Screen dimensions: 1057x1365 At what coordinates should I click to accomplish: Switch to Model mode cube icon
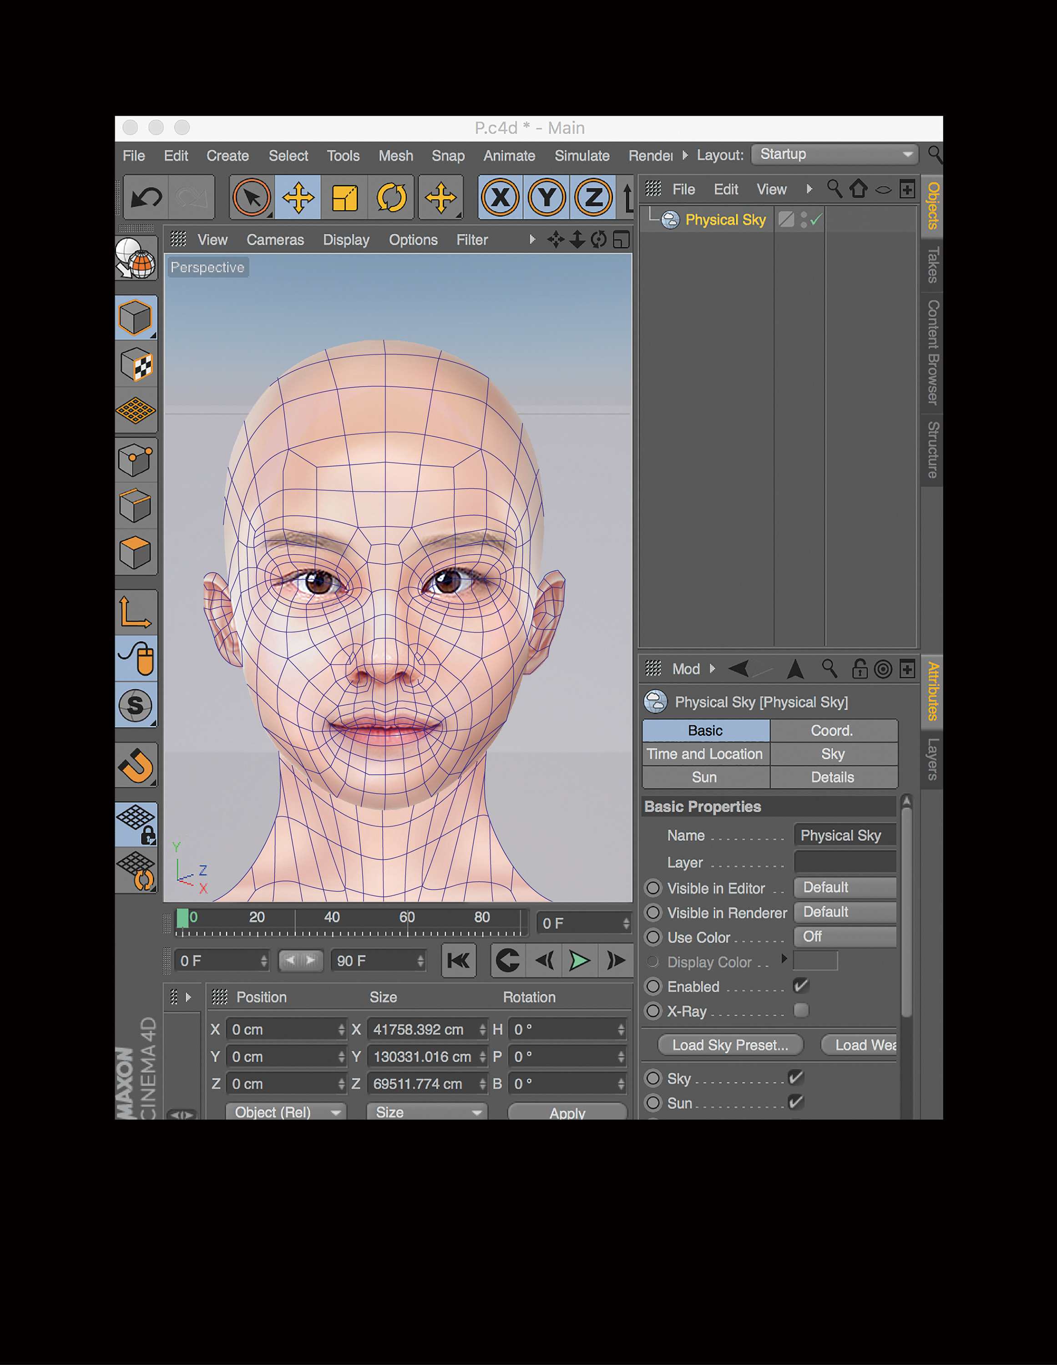coord(136,318)
